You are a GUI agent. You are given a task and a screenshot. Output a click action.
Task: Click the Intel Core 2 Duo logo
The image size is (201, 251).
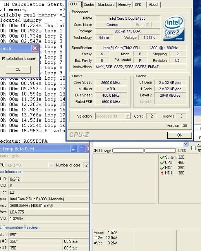(x=174, y=29)
